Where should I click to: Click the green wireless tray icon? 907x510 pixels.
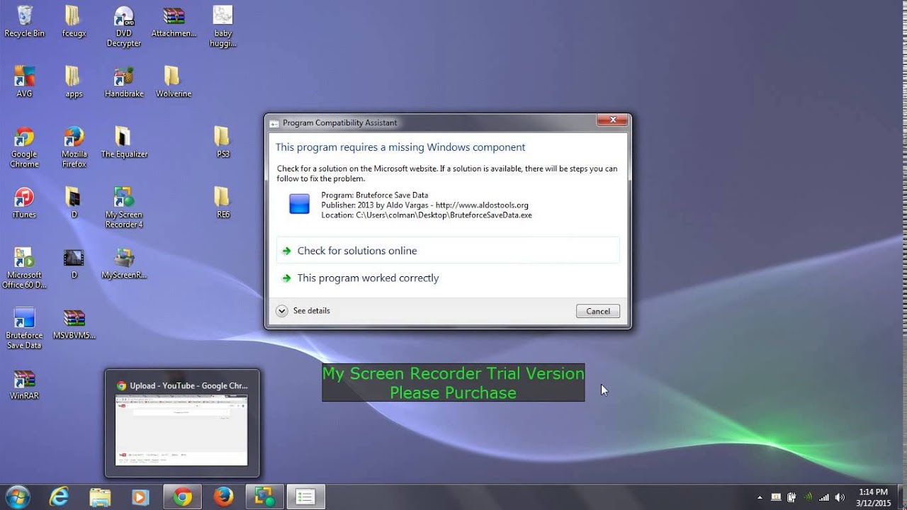click(x=808, y=497)
